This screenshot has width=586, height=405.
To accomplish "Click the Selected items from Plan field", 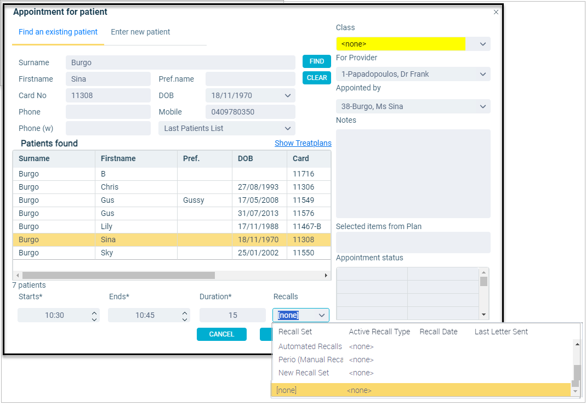I will click(x=413, y=242).
